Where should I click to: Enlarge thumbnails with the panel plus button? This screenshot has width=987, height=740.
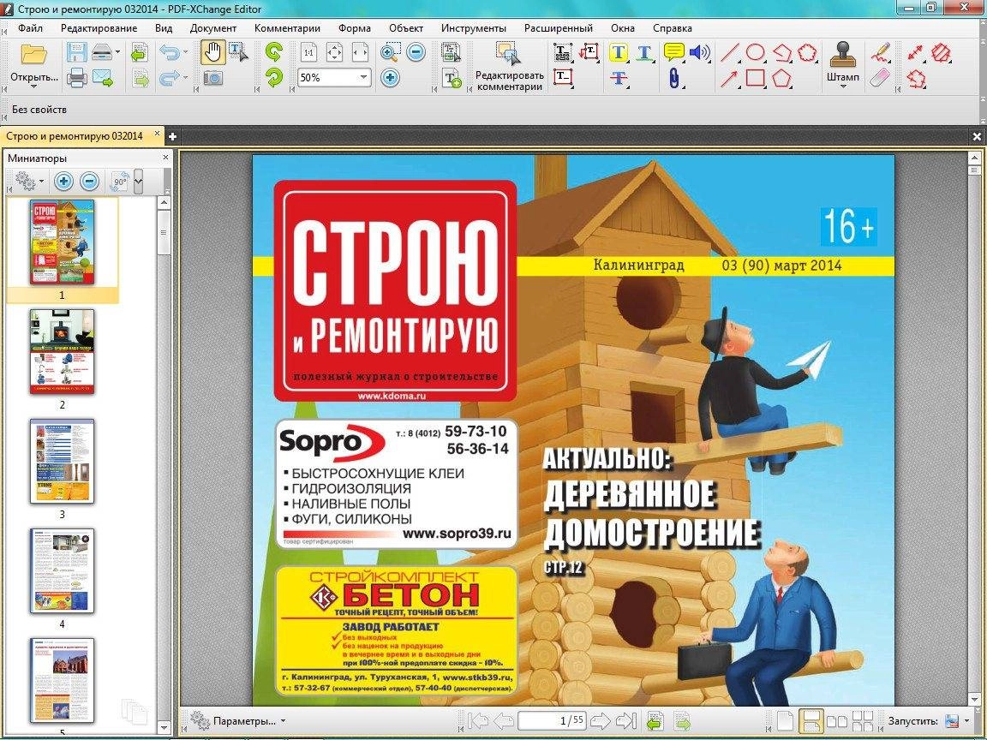click(63, 182)
